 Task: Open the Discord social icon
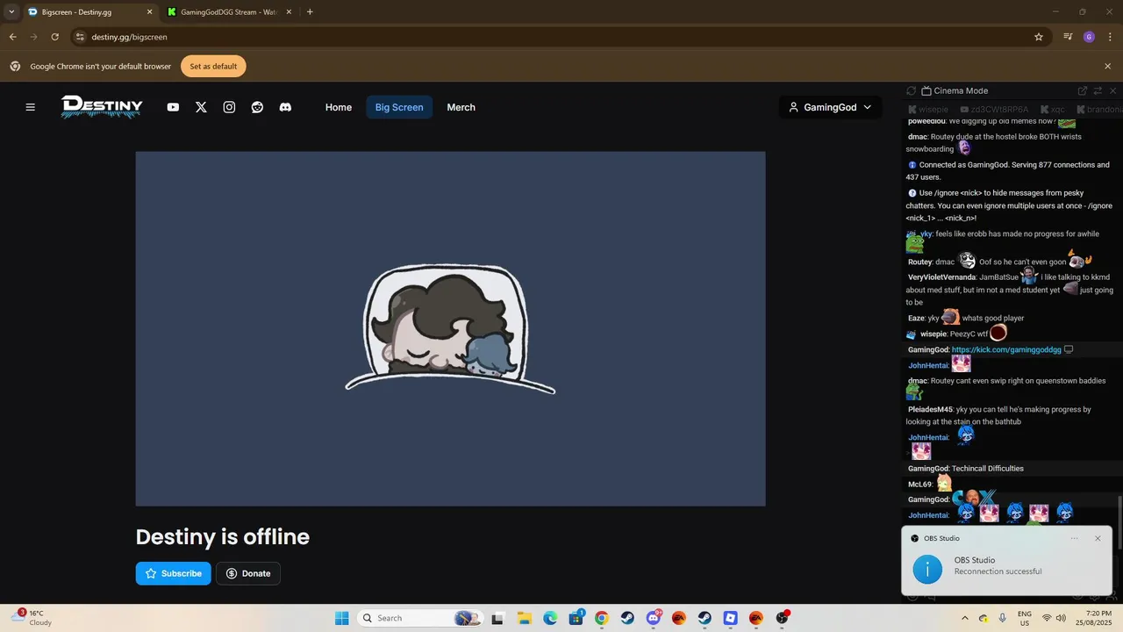[285, 107]
